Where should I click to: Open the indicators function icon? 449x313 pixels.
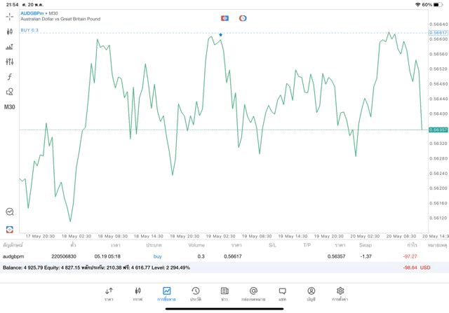pyautogui.click(x=10, y=77)
